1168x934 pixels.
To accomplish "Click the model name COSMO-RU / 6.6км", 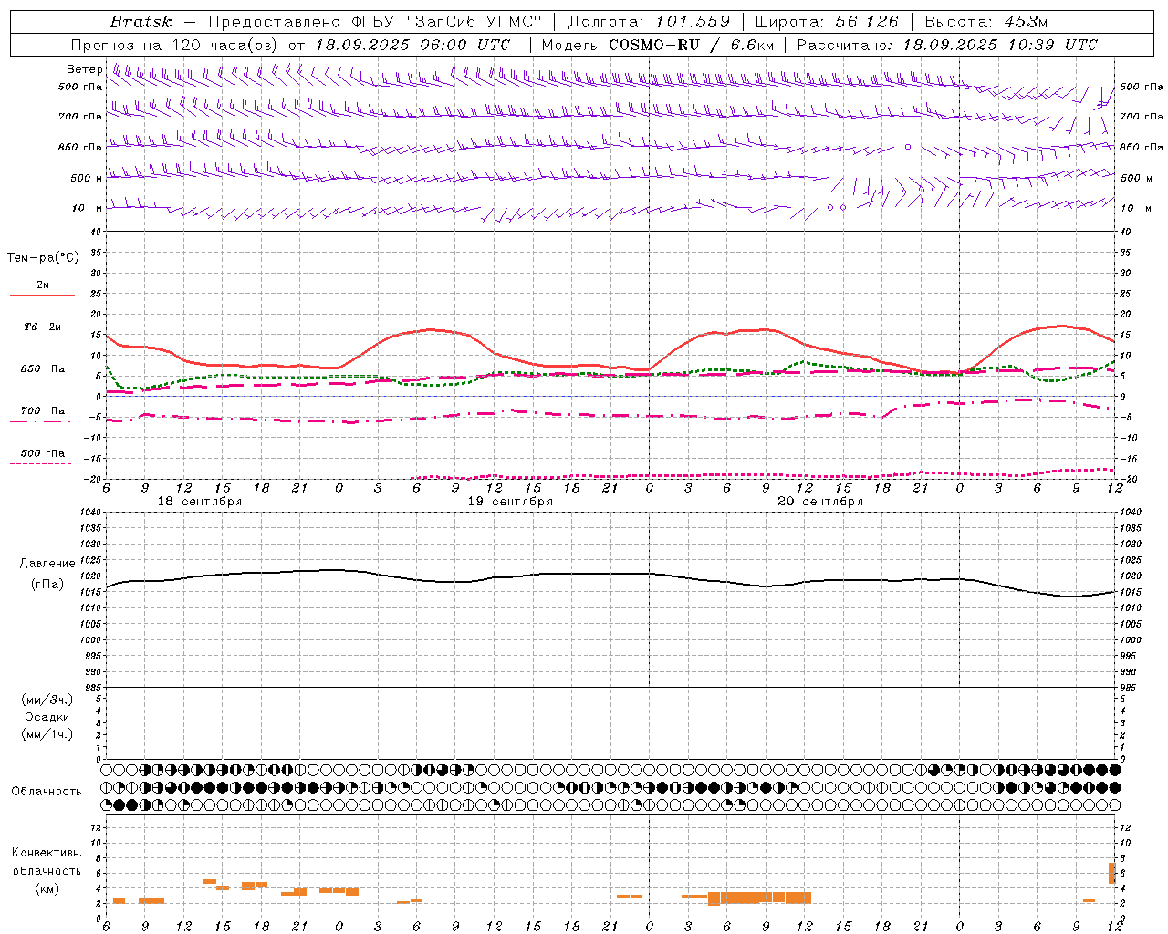I will click(692, 45).
